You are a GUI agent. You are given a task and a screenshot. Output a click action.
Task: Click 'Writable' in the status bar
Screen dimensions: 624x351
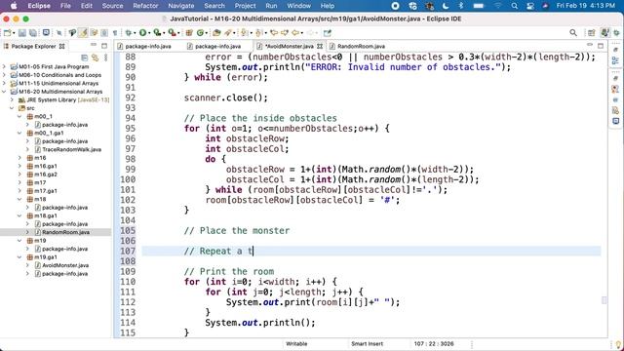296,344
